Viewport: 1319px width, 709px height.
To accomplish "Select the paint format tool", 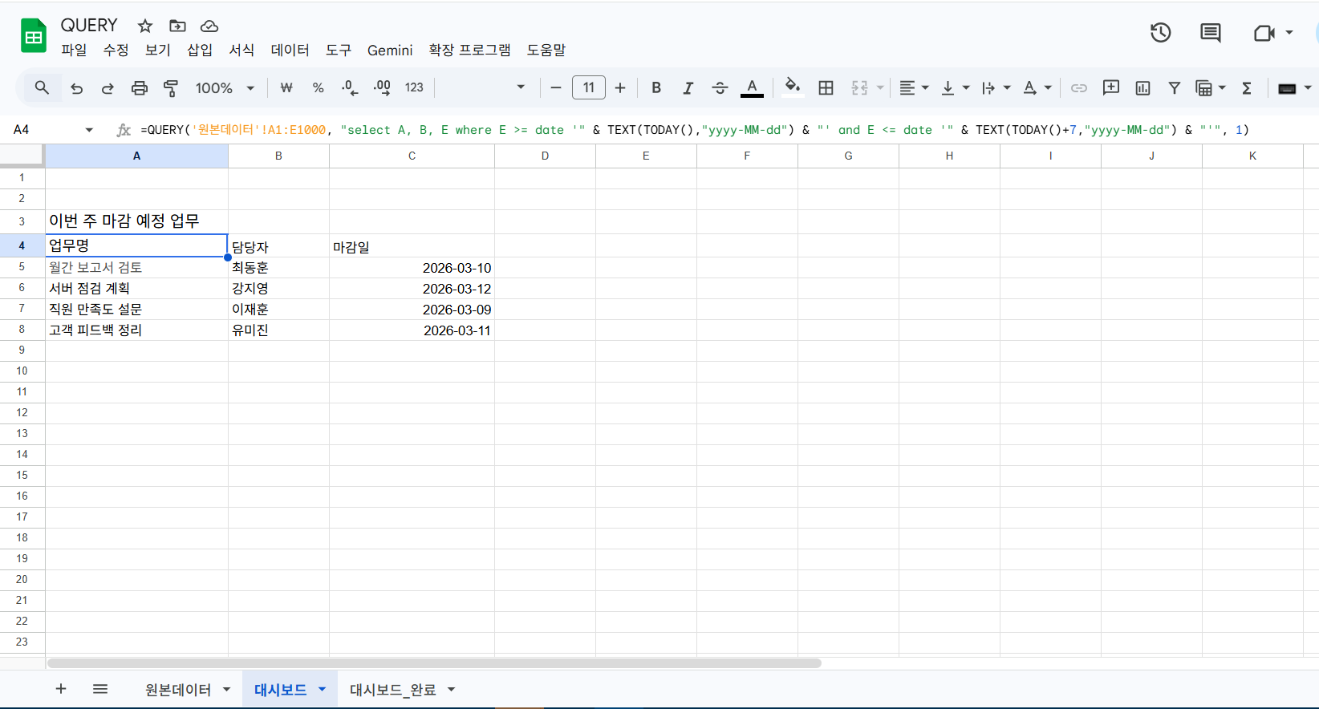I will [171, 88].
